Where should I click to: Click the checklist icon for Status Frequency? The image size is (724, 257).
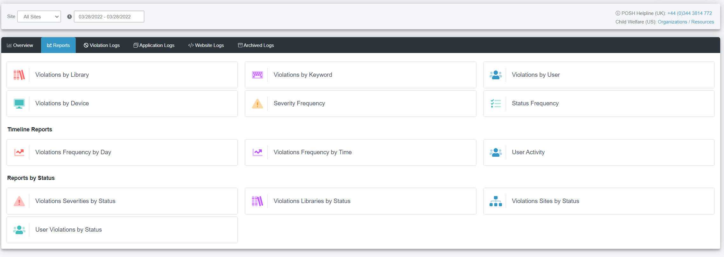pos(496,103)
